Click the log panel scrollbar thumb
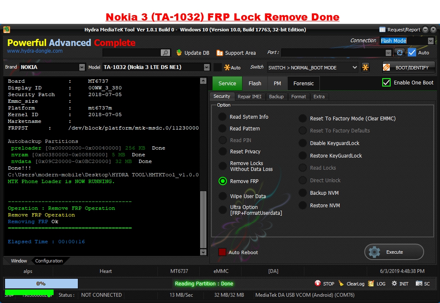The height and width of the screenshot is (303, 440). [203, 219]
